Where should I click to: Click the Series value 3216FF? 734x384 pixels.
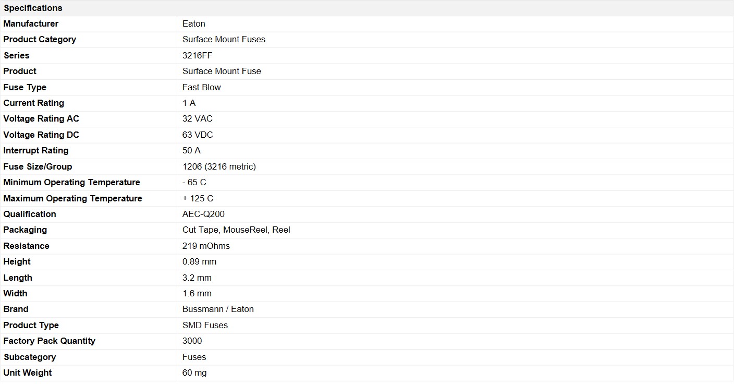click(198, 55)
